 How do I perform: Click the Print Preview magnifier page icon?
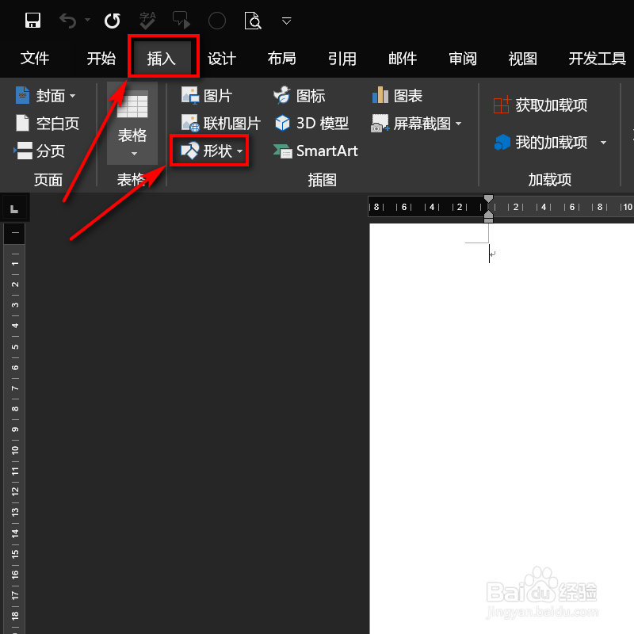[x=253, y=21]
